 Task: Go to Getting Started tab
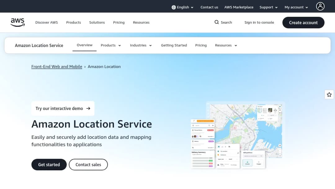[174, 45]
